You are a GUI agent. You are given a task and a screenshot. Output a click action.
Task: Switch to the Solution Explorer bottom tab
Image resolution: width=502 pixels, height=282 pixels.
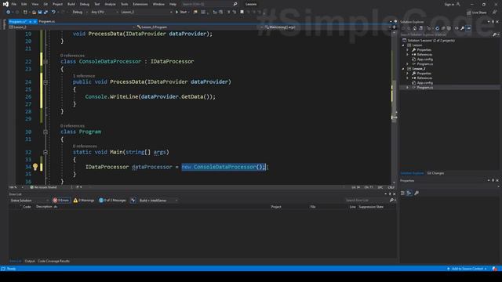[x=412, y=173]
